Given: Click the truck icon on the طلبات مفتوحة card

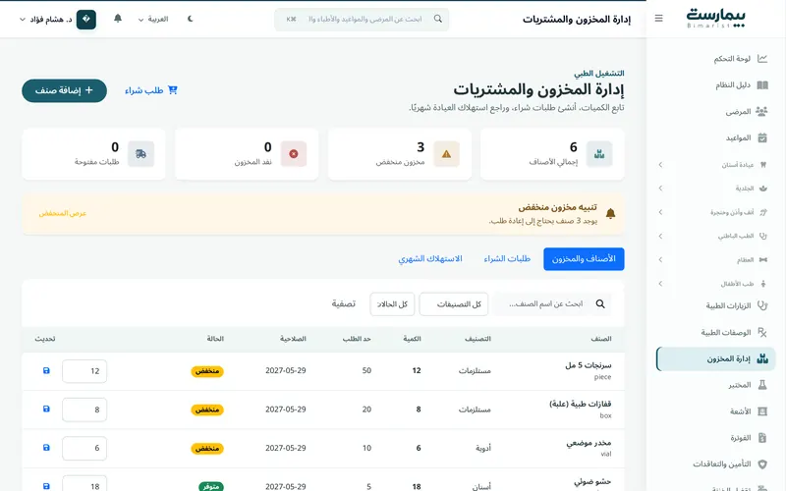Looking at the screenshot, I should (x=140, y=154).
